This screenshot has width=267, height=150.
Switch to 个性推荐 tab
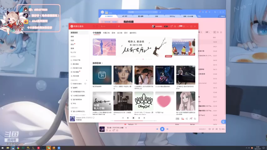tap(97, 33)
